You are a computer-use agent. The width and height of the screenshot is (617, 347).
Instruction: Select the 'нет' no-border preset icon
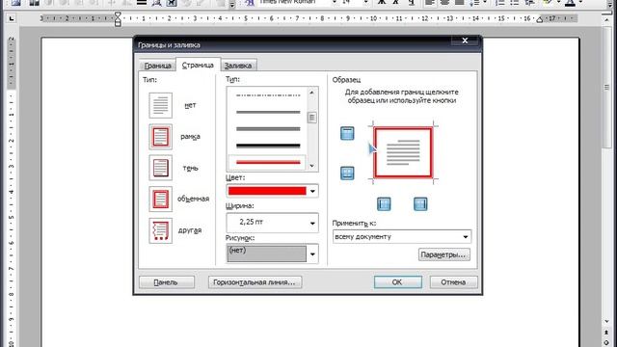coord(161,105)
